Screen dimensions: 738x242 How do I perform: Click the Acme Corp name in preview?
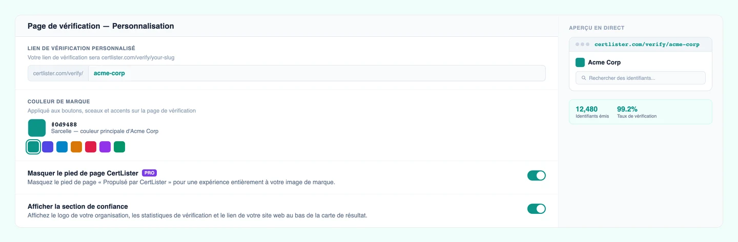pyautogui.click(x=604, y=62)
